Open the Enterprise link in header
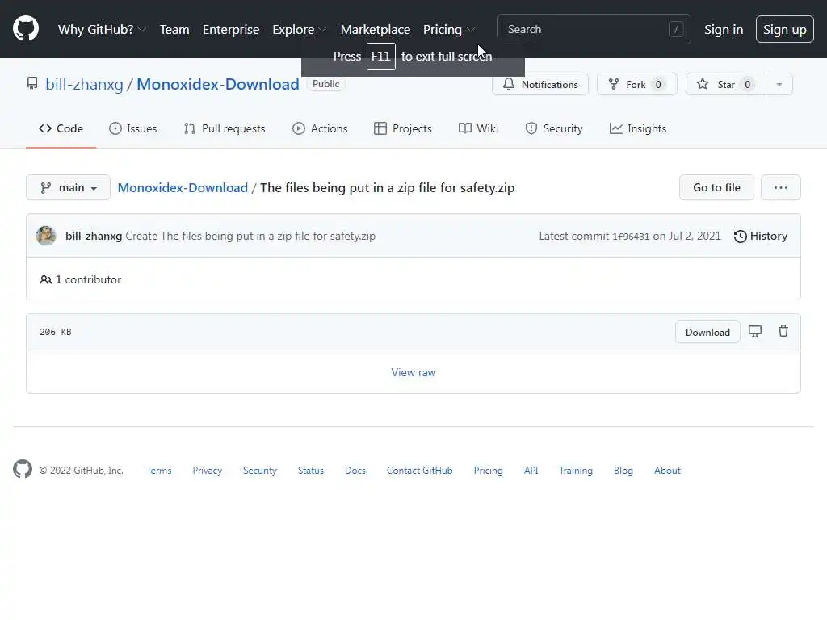 tap(231, 30)
